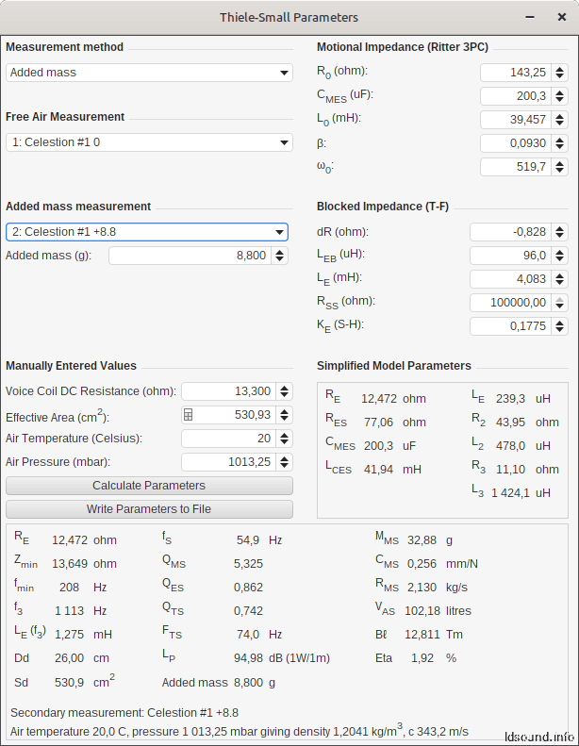The image size is (579, 746).
Task: Click the Air Temperature spinner arrows
Action: point(285,439)
